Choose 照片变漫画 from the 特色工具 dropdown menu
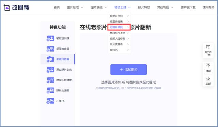Image resolution: width=218 pixels, height=127 pixels. 119,44
